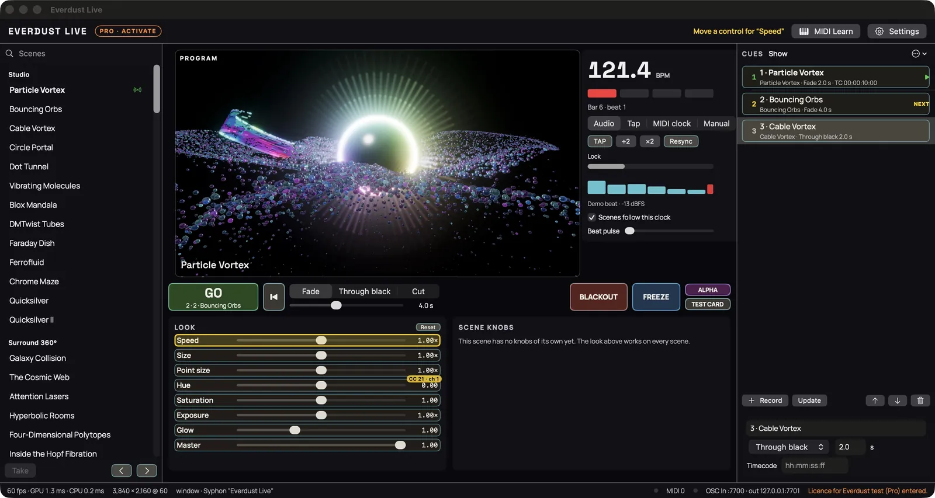Viewport: 935px width, 498px height.
Task: Move selected cue down with arrow icon
Action: click(898, 401)
